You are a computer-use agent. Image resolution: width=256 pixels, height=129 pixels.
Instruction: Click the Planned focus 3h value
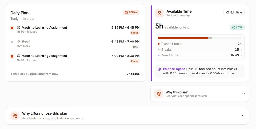240,44
